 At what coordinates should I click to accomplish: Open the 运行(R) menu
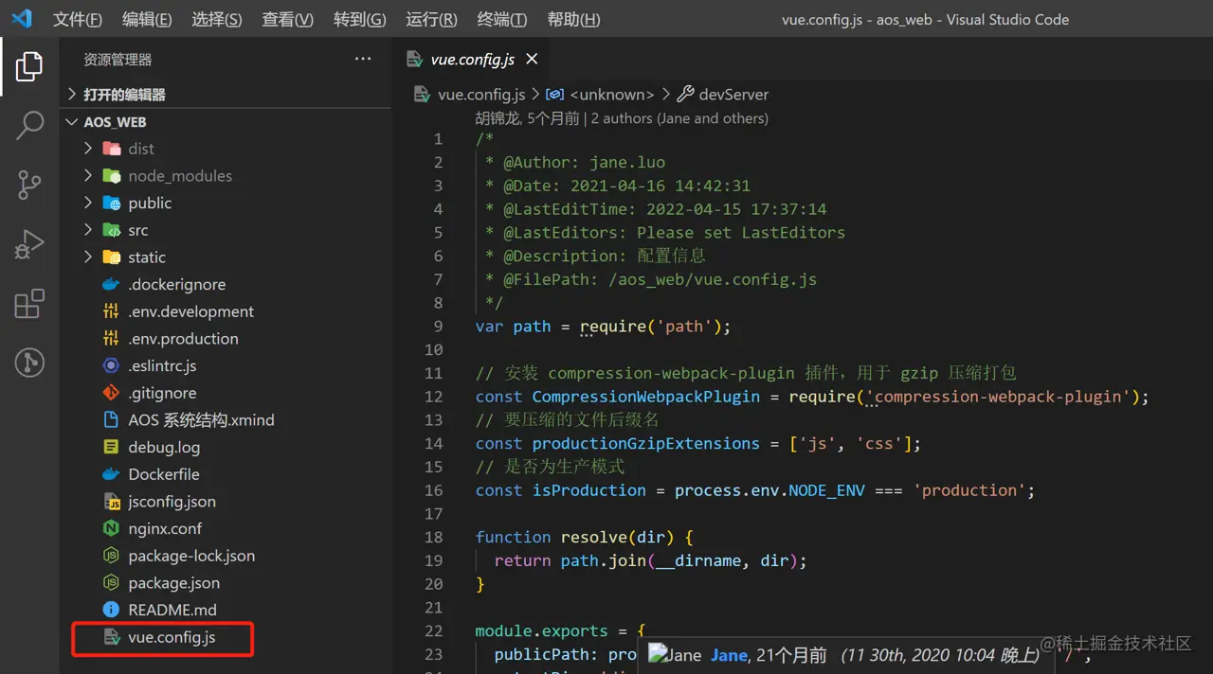tap(431, 20)
